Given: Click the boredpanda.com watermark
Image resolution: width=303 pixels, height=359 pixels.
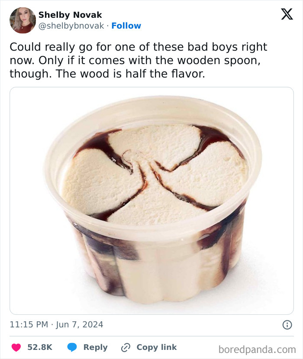Looking at the screenshot, I should click(258, 347).
